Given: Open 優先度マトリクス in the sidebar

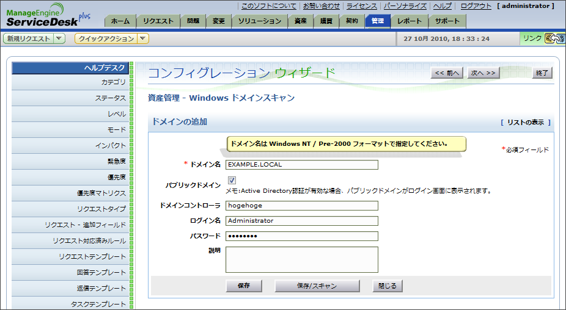Looking at the screenshot, I should [x=70, y=193].
